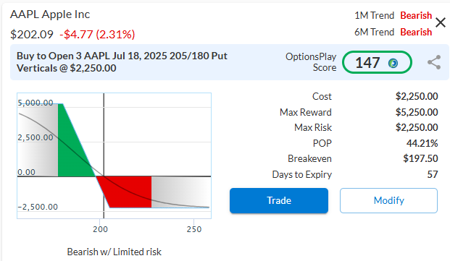Click the share icon next to score
Image resolution: width=450 pixels, height=261 pixels.
(434, 62)
